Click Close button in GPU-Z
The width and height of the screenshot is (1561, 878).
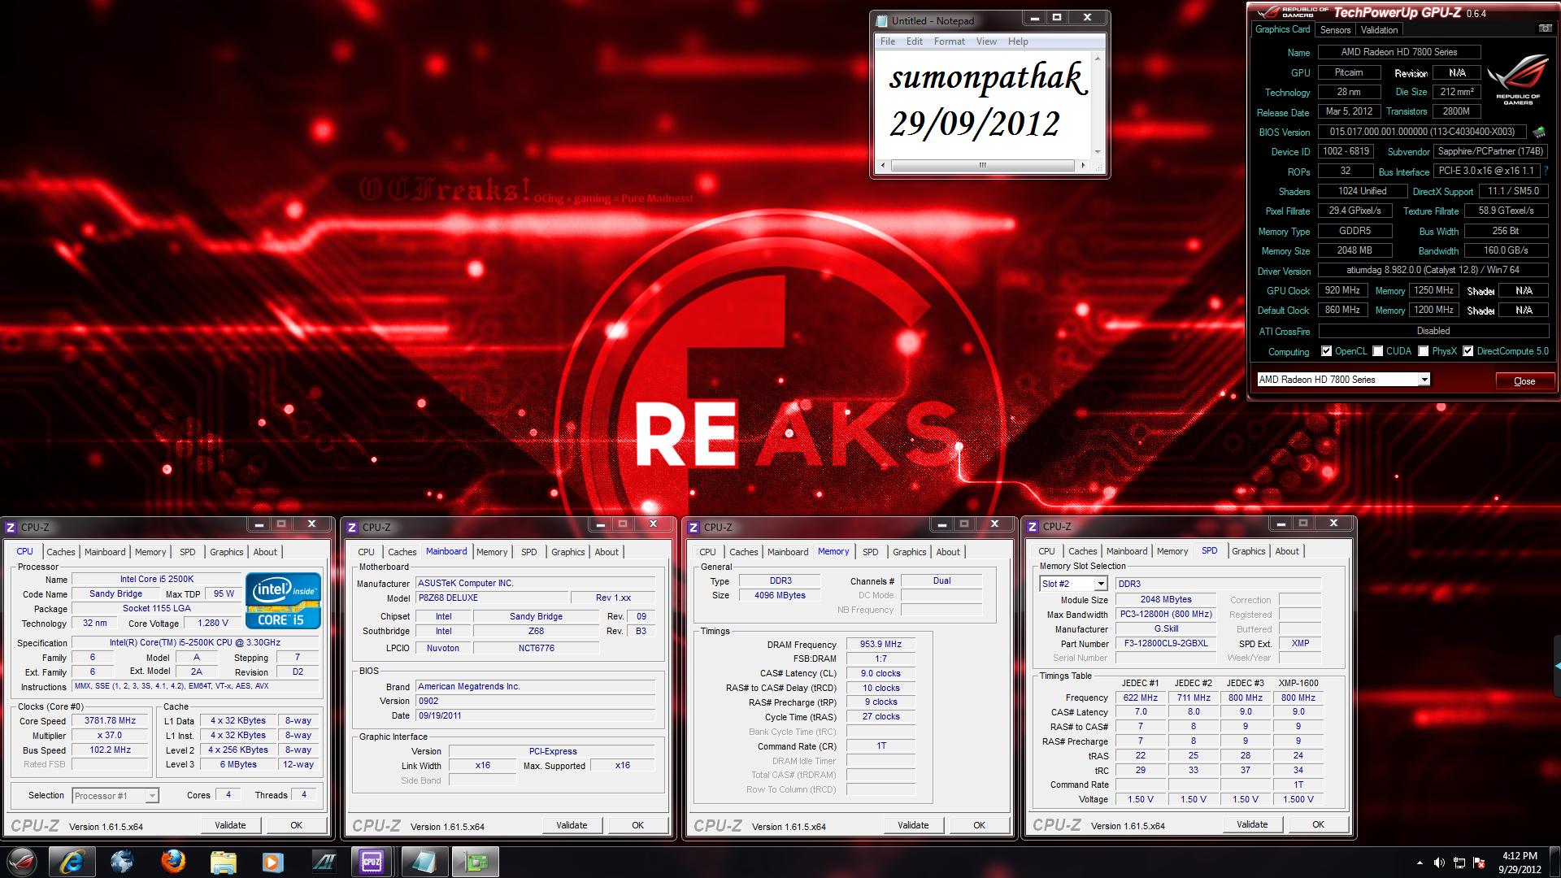(x=1524, y=380)
